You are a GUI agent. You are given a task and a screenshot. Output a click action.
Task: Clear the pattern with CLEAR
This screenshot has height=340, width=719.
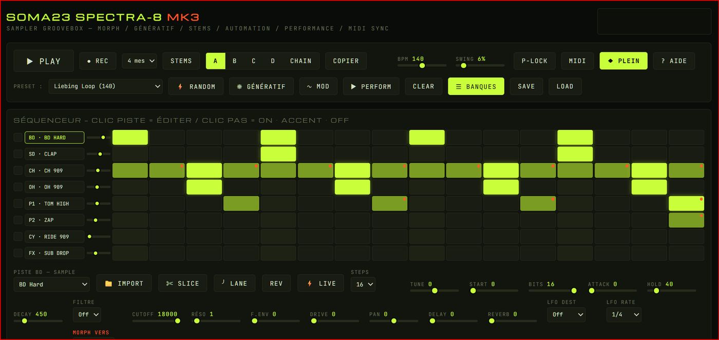tap(423, 86)
